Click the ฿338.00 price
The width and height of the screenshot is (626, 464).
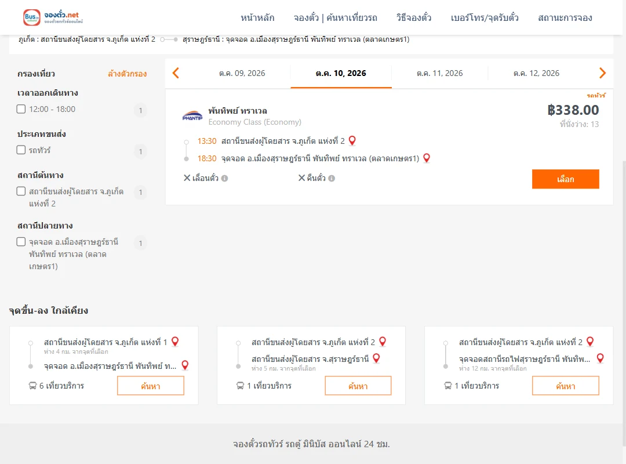[x=573, y=110]
